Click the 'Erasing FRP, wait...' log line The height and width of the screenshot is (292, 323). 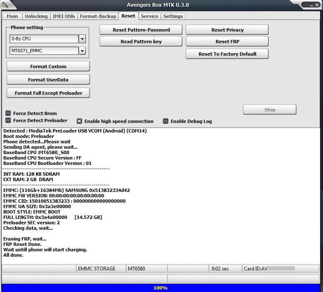(25, 239)
